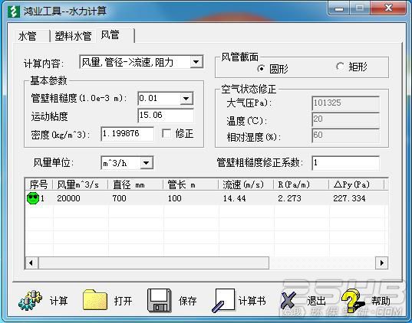
Task: Open 计算书 report page icon
Action: click(x=223, y=301)
